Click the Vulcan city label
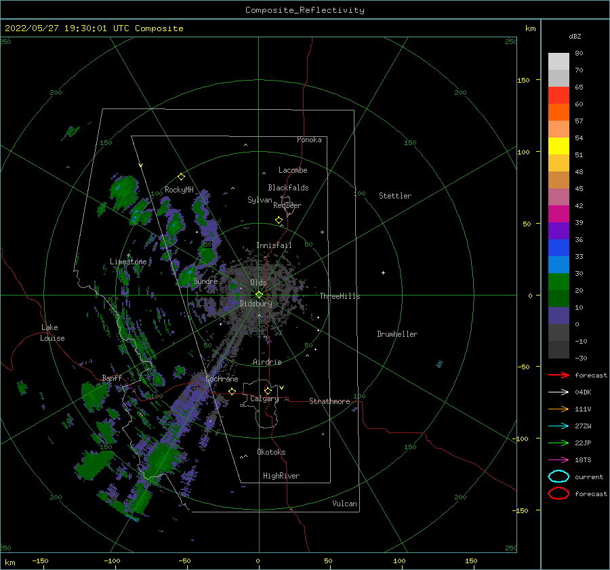This screenshot has height=570, width=610. point(344,504)
